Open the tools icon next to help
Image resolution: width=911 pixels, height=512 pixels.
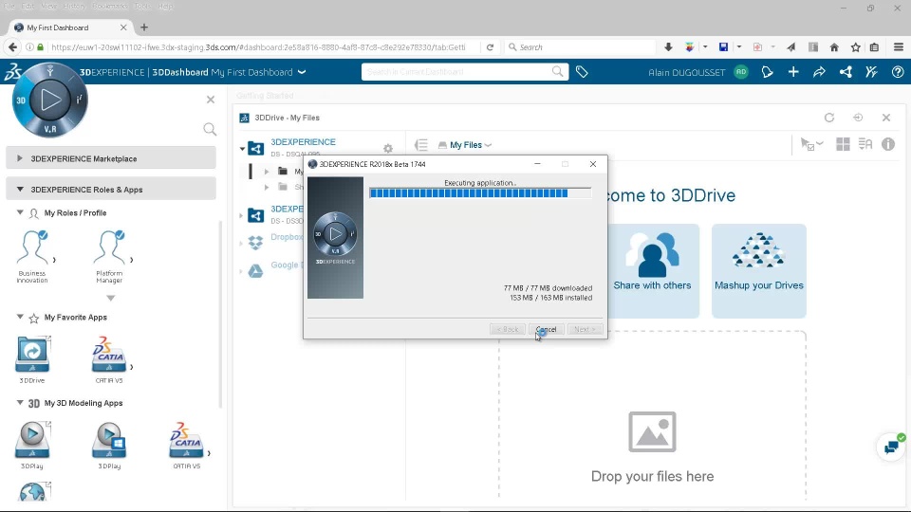pos(871,72)
